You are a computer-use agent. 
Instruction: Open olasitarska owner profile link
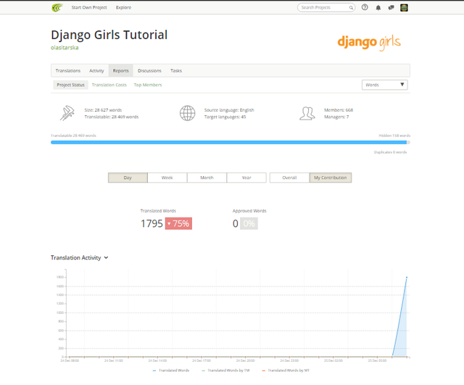point(65,48)
